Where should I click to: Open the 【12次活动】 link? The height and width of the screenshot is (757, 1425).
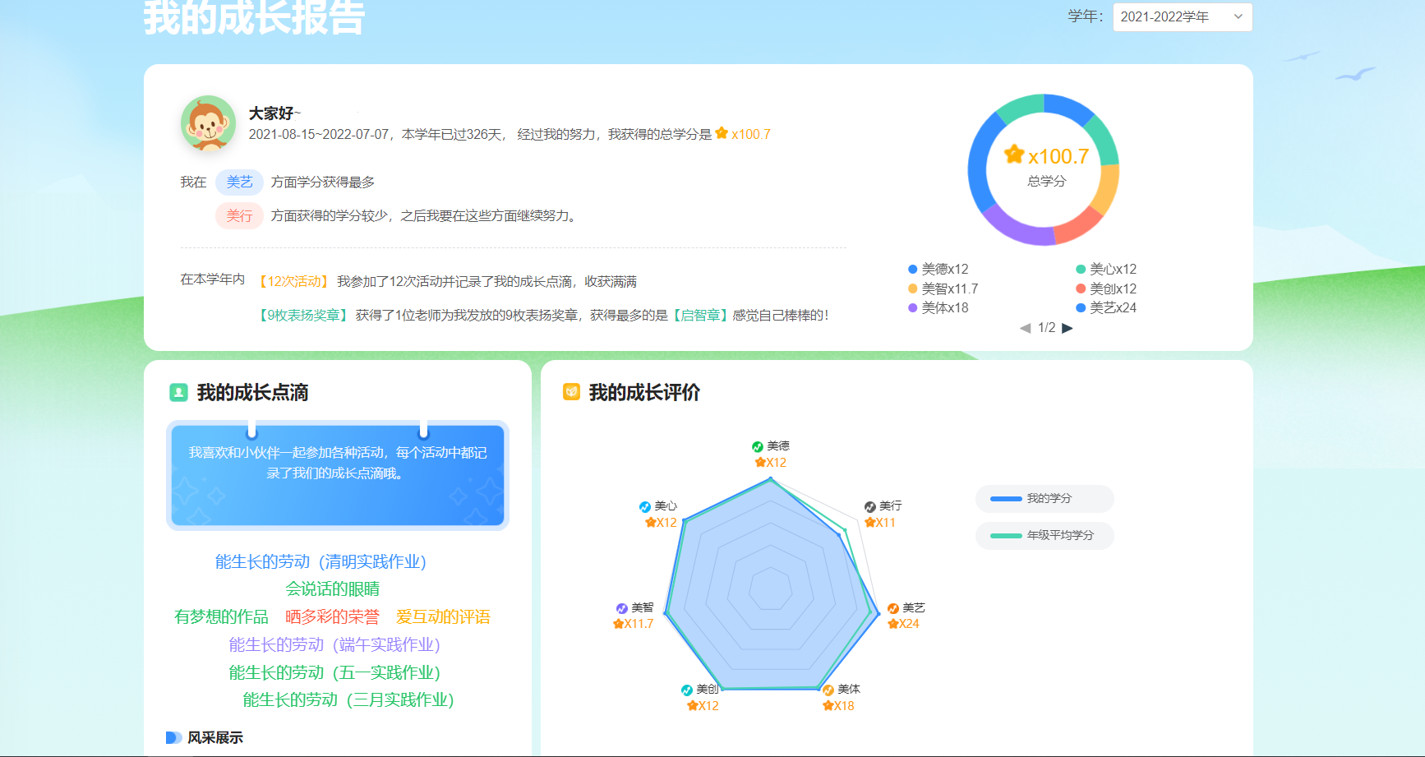(293, 282)
